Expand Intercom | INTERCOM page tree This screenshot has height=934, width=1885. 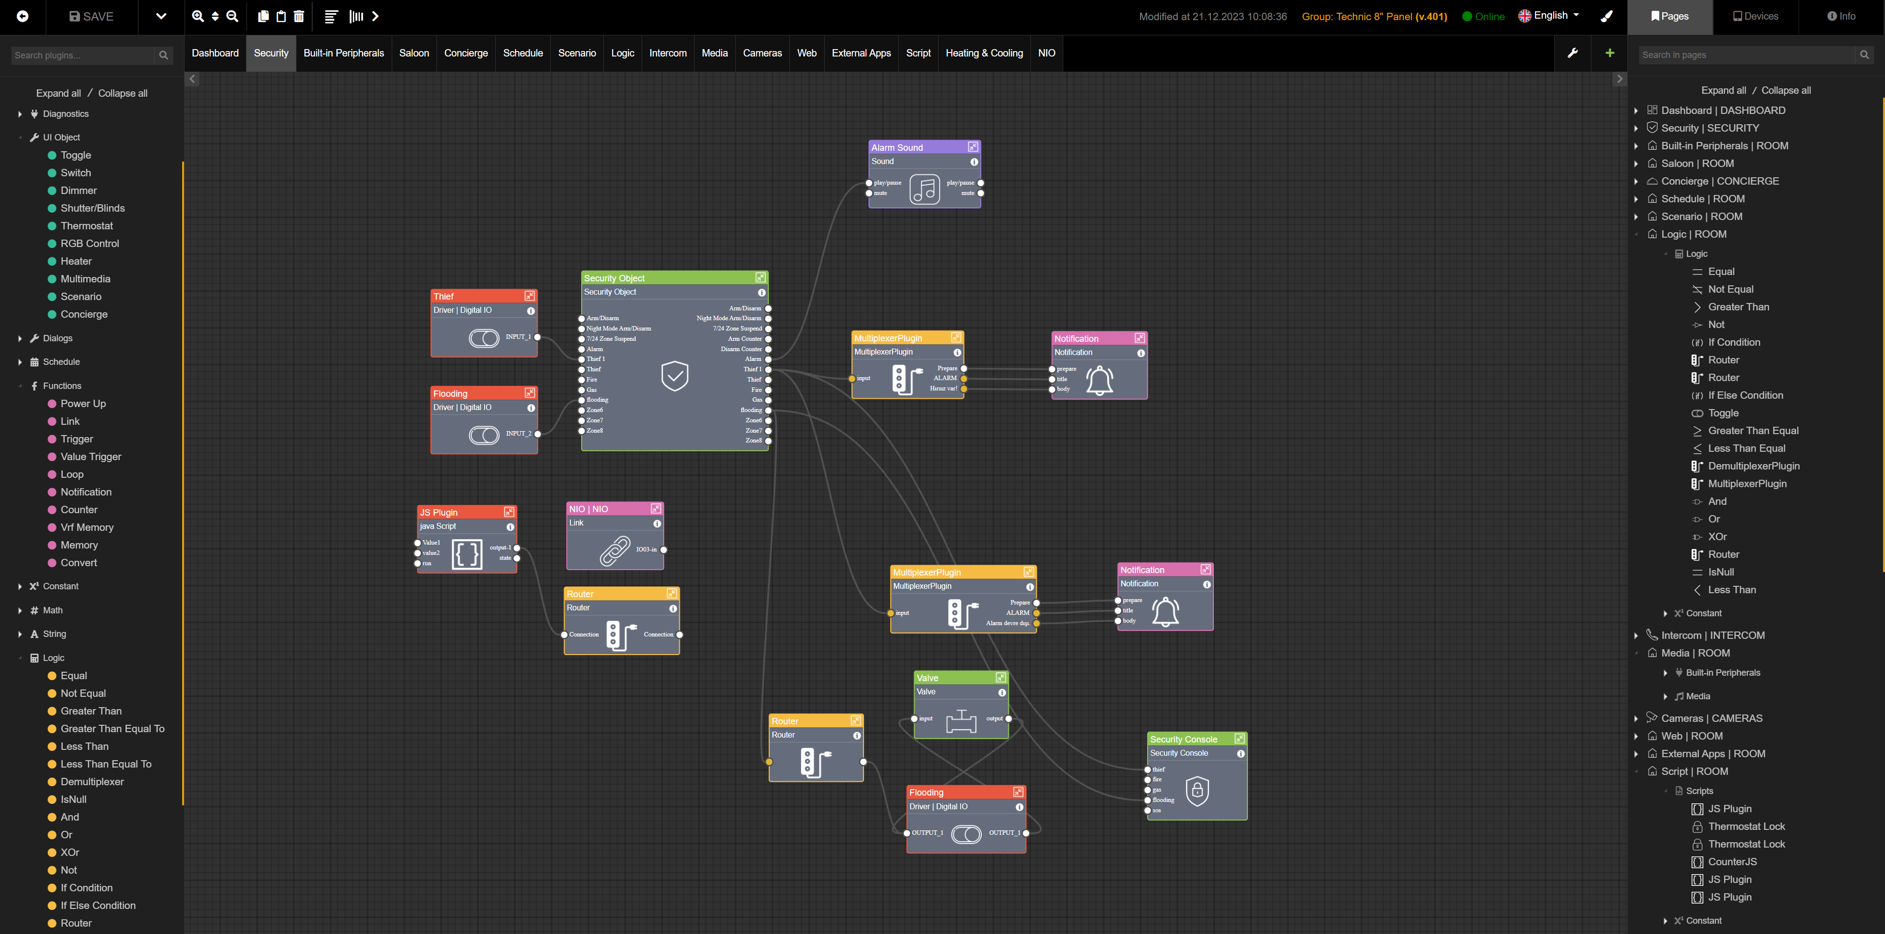click(1636, 635)
